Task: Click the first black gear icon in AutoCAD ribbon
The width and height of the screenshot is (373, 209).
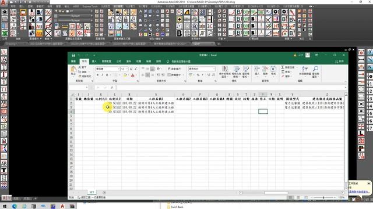Action: pos(276,12)
